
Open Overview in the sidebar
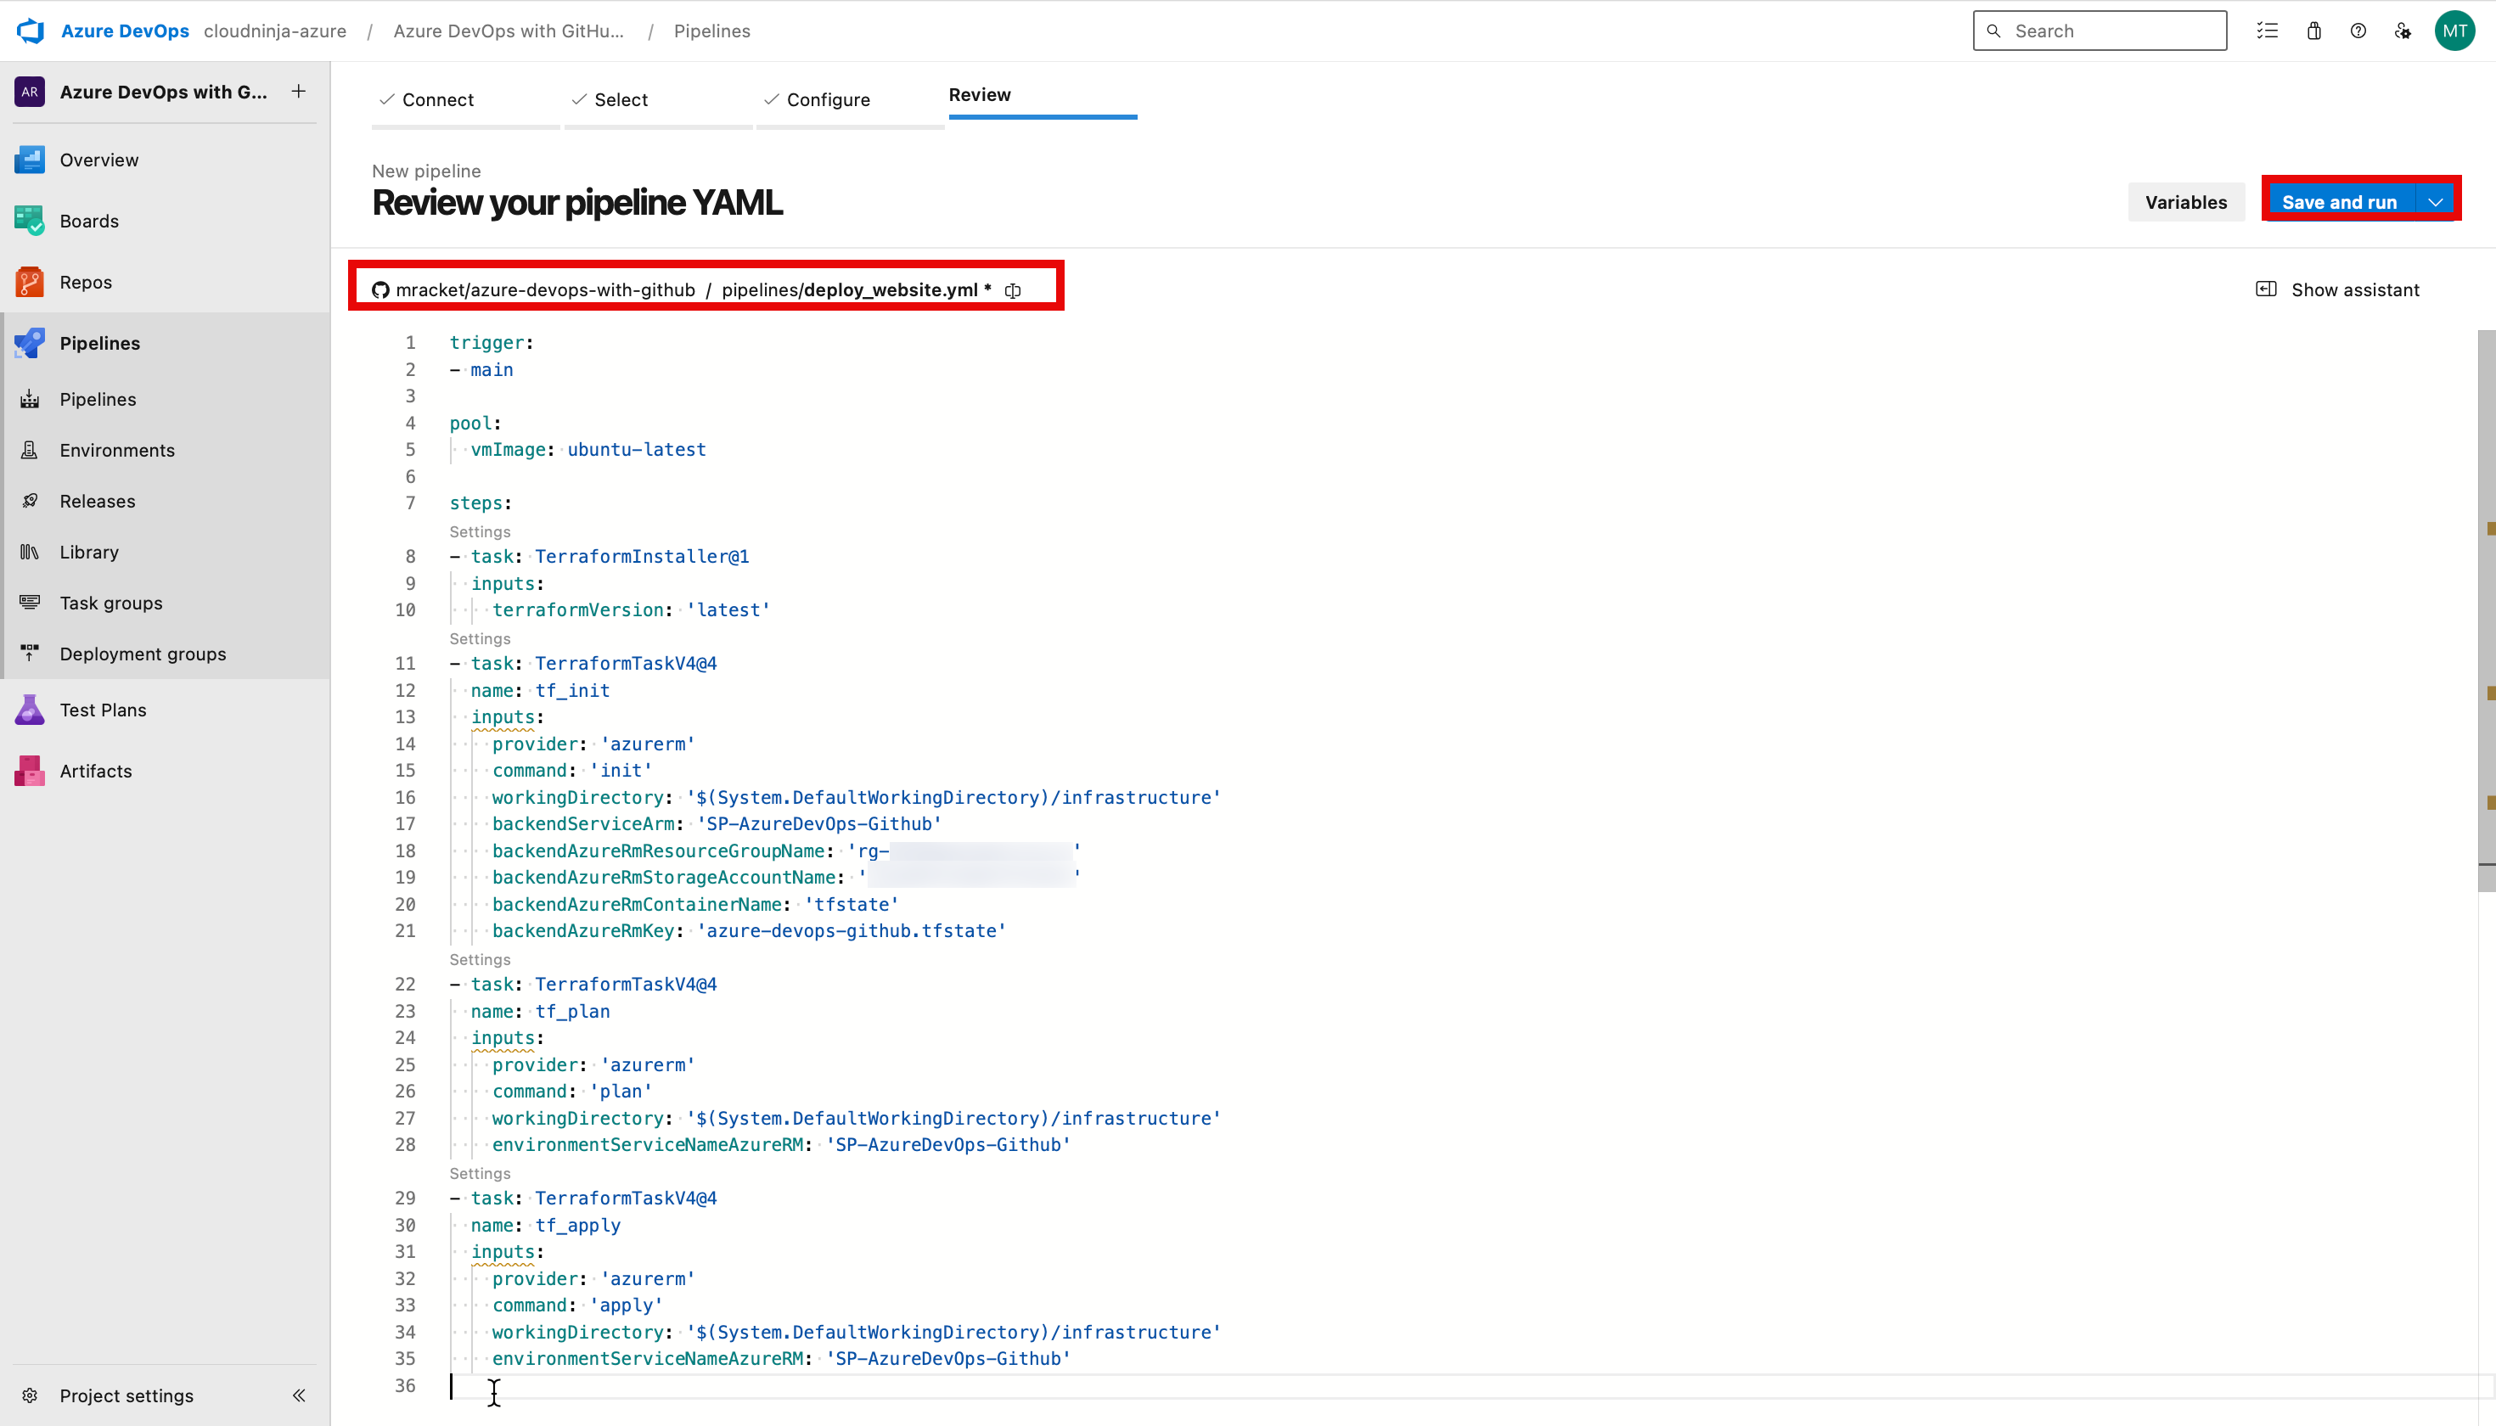(x=166, y=160)
